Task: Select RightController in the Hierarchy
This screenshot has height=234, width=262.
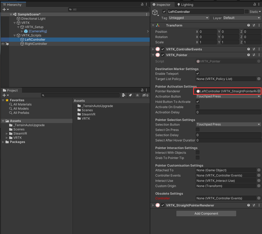Action: [x=75, y=44]
